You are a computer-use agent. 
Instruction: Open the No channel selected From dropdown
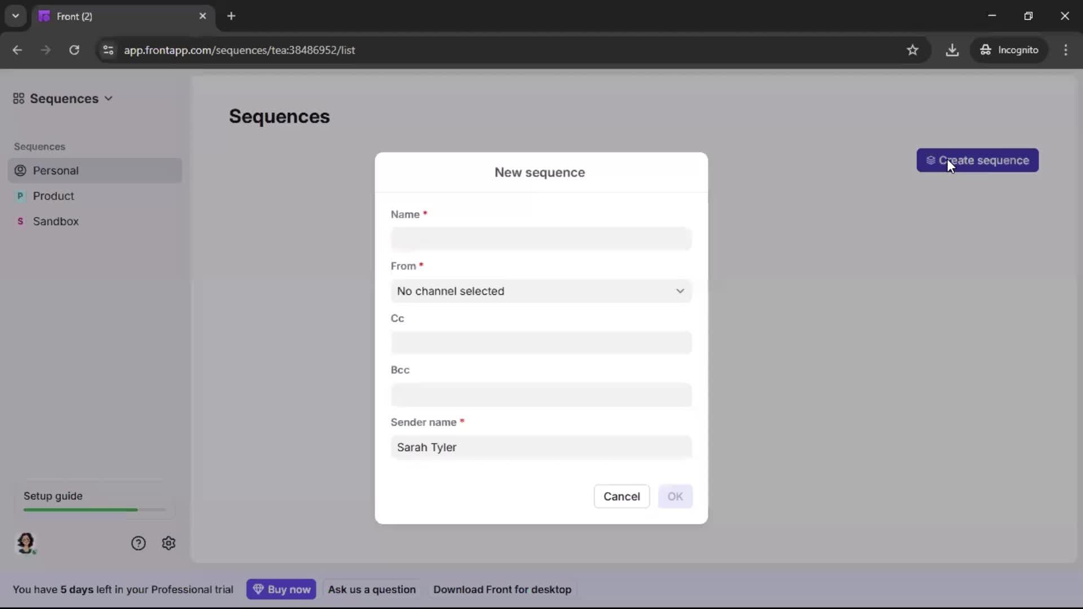point(540,291)
